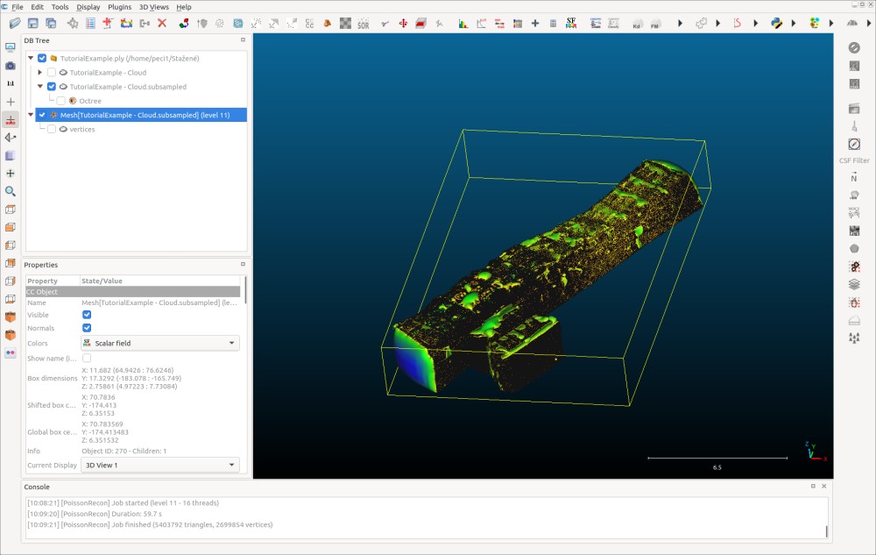
Task: Click the camera icon in left sidebar
Action: click(x=10, y=66)
